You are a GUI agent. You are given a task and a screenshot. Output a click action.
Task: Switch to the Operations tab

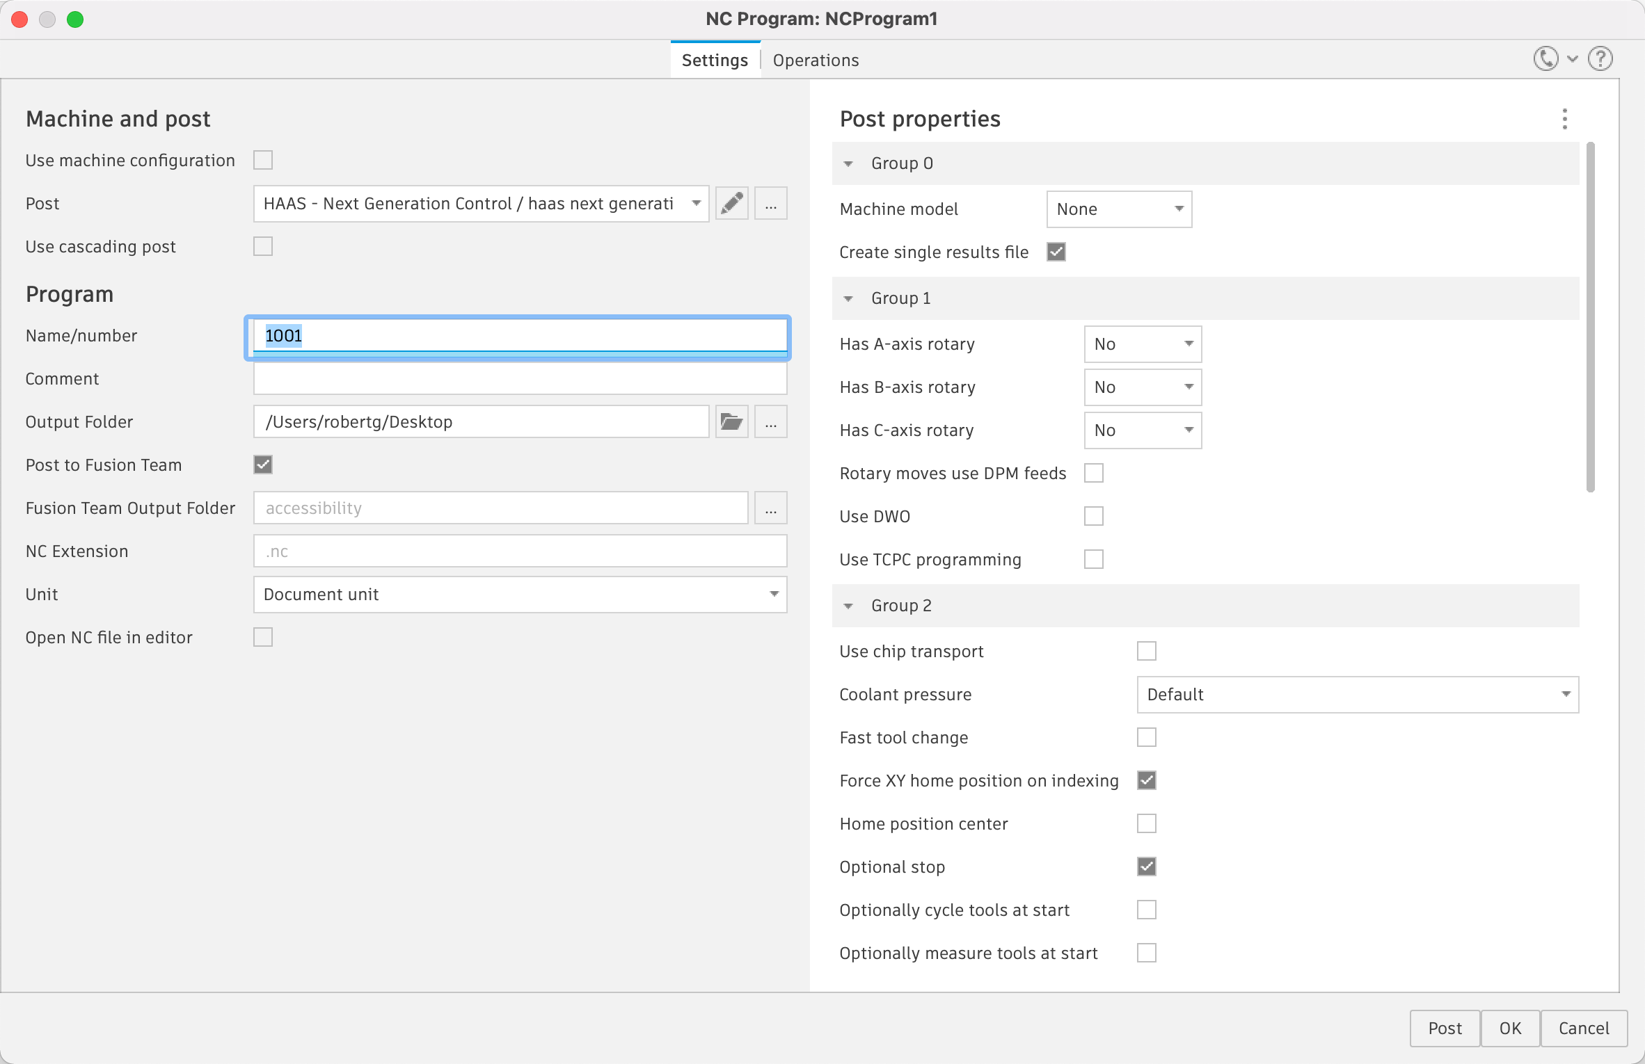pyautogui.click(x=816, y=61)
